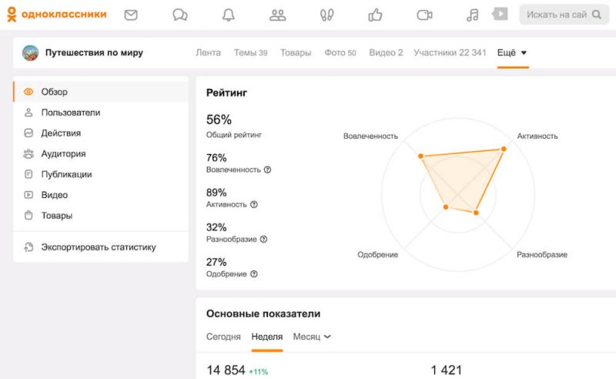Image resolution: width=616 pixels, height=379 pixels.
Task: Expand the Ещё dropdown menu
Action: click(513, 52)
